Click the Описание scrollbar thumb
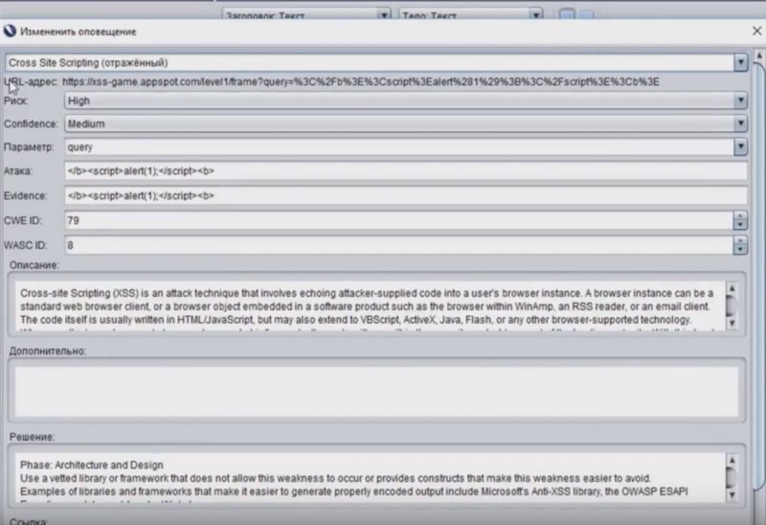766x525 pixels. pyautogui.click(x=732, y=306)
